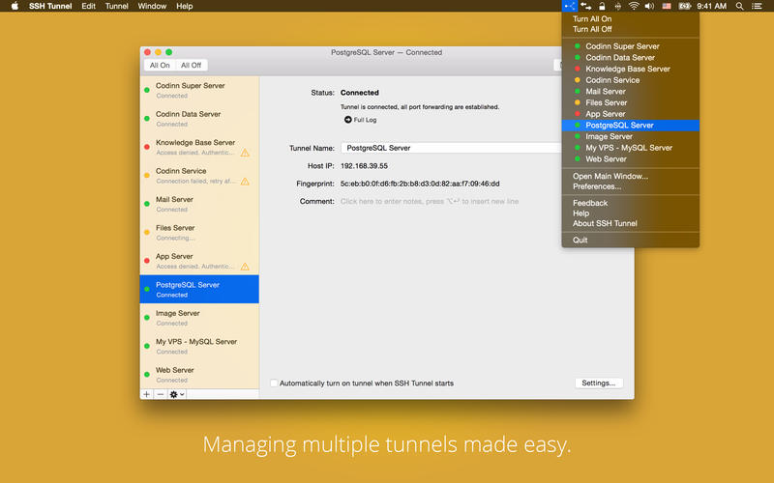Click warning icon beside Codinn Service
774x483 pixels.
pyautogui.click(x=245, y=181)
